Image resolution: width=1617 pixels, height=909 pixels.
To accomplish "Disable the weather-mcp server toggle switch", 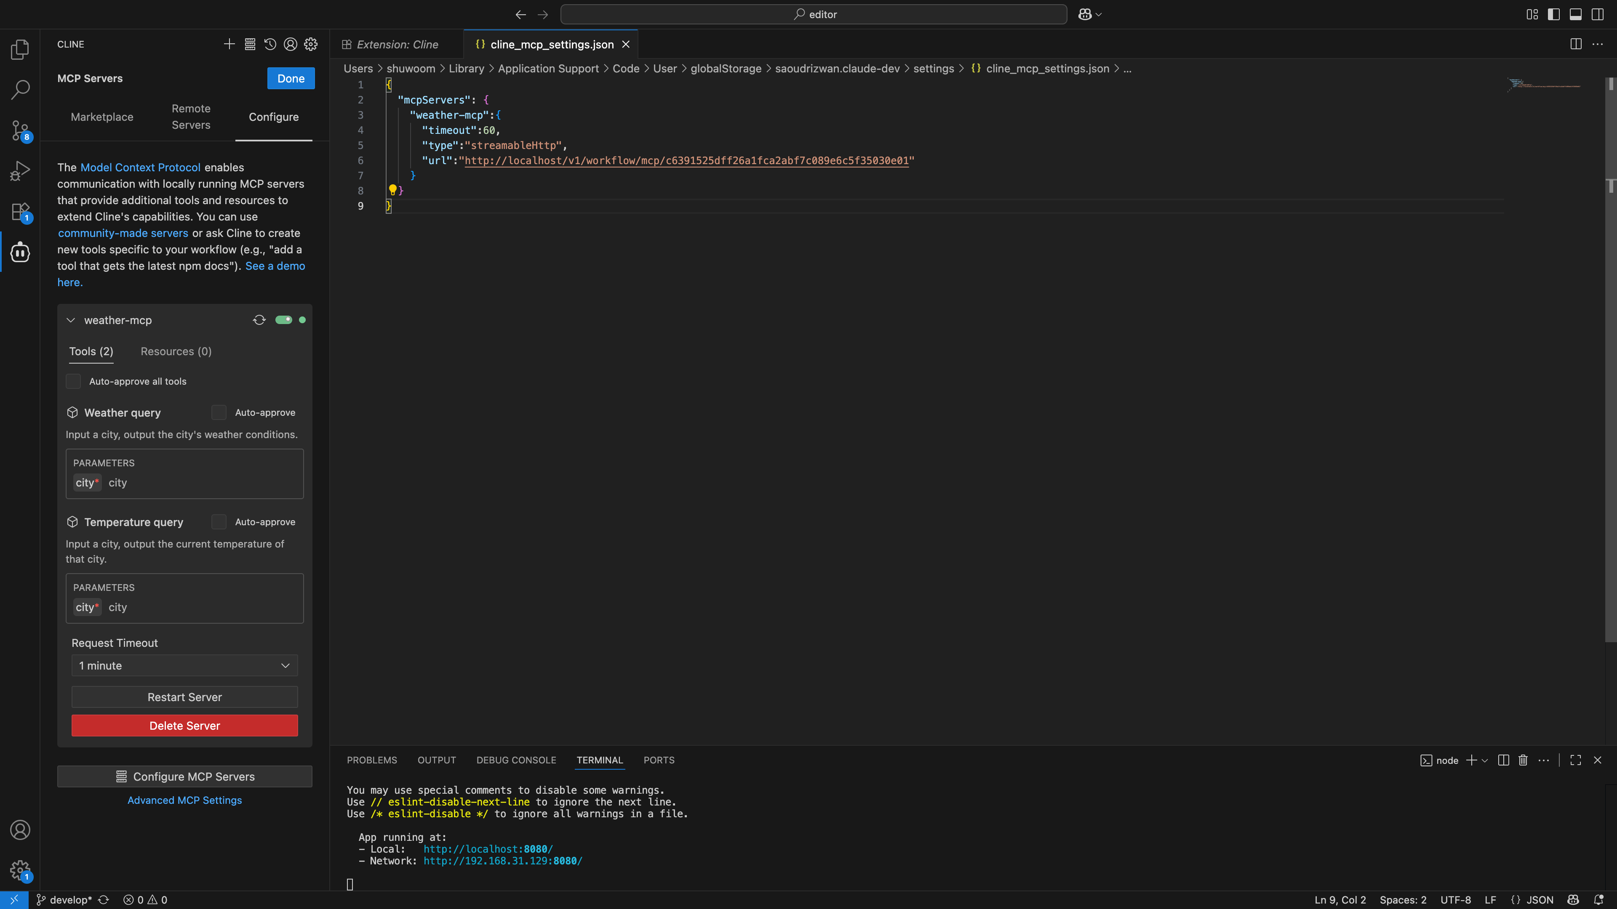I will coord(284,320).
